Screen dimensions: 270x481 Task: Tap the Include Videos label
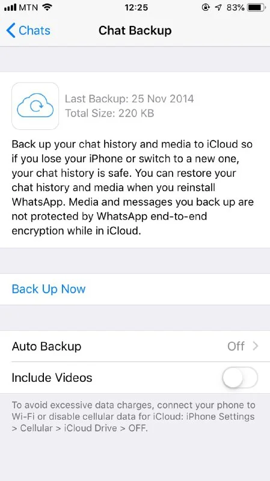point(52,378)
